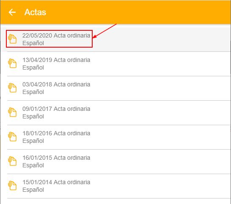Open the 22/05/2020 Acta ordinaria entry
The width and height of the screenshot is (231, 204).
point(115,39)
